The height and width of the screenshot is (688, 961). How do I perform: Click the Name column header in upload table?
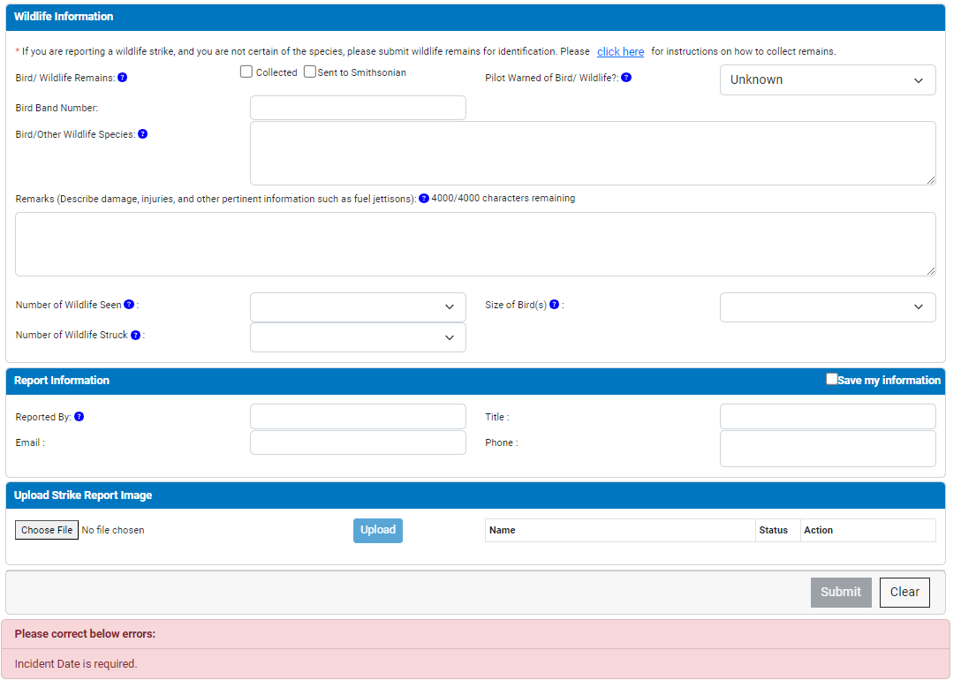pyautogui.click(x=620, y=531)
